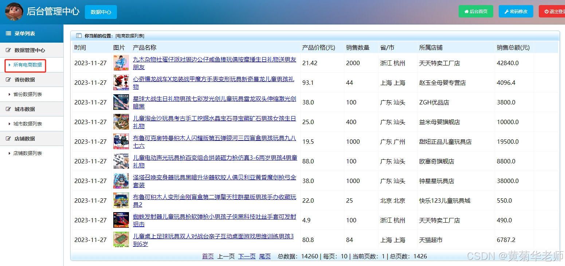Click the 销售总额(元) column header
Image resolution: width=565 pixels, height=266 pixels.
click(x=513, y=48)
